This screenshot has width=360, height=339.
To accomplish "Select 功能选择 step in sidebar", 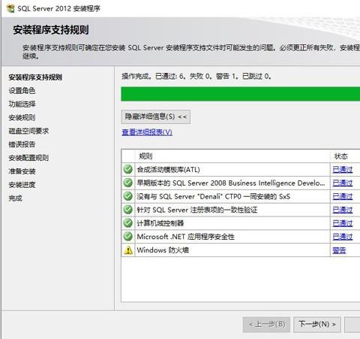I will [22, 104].
